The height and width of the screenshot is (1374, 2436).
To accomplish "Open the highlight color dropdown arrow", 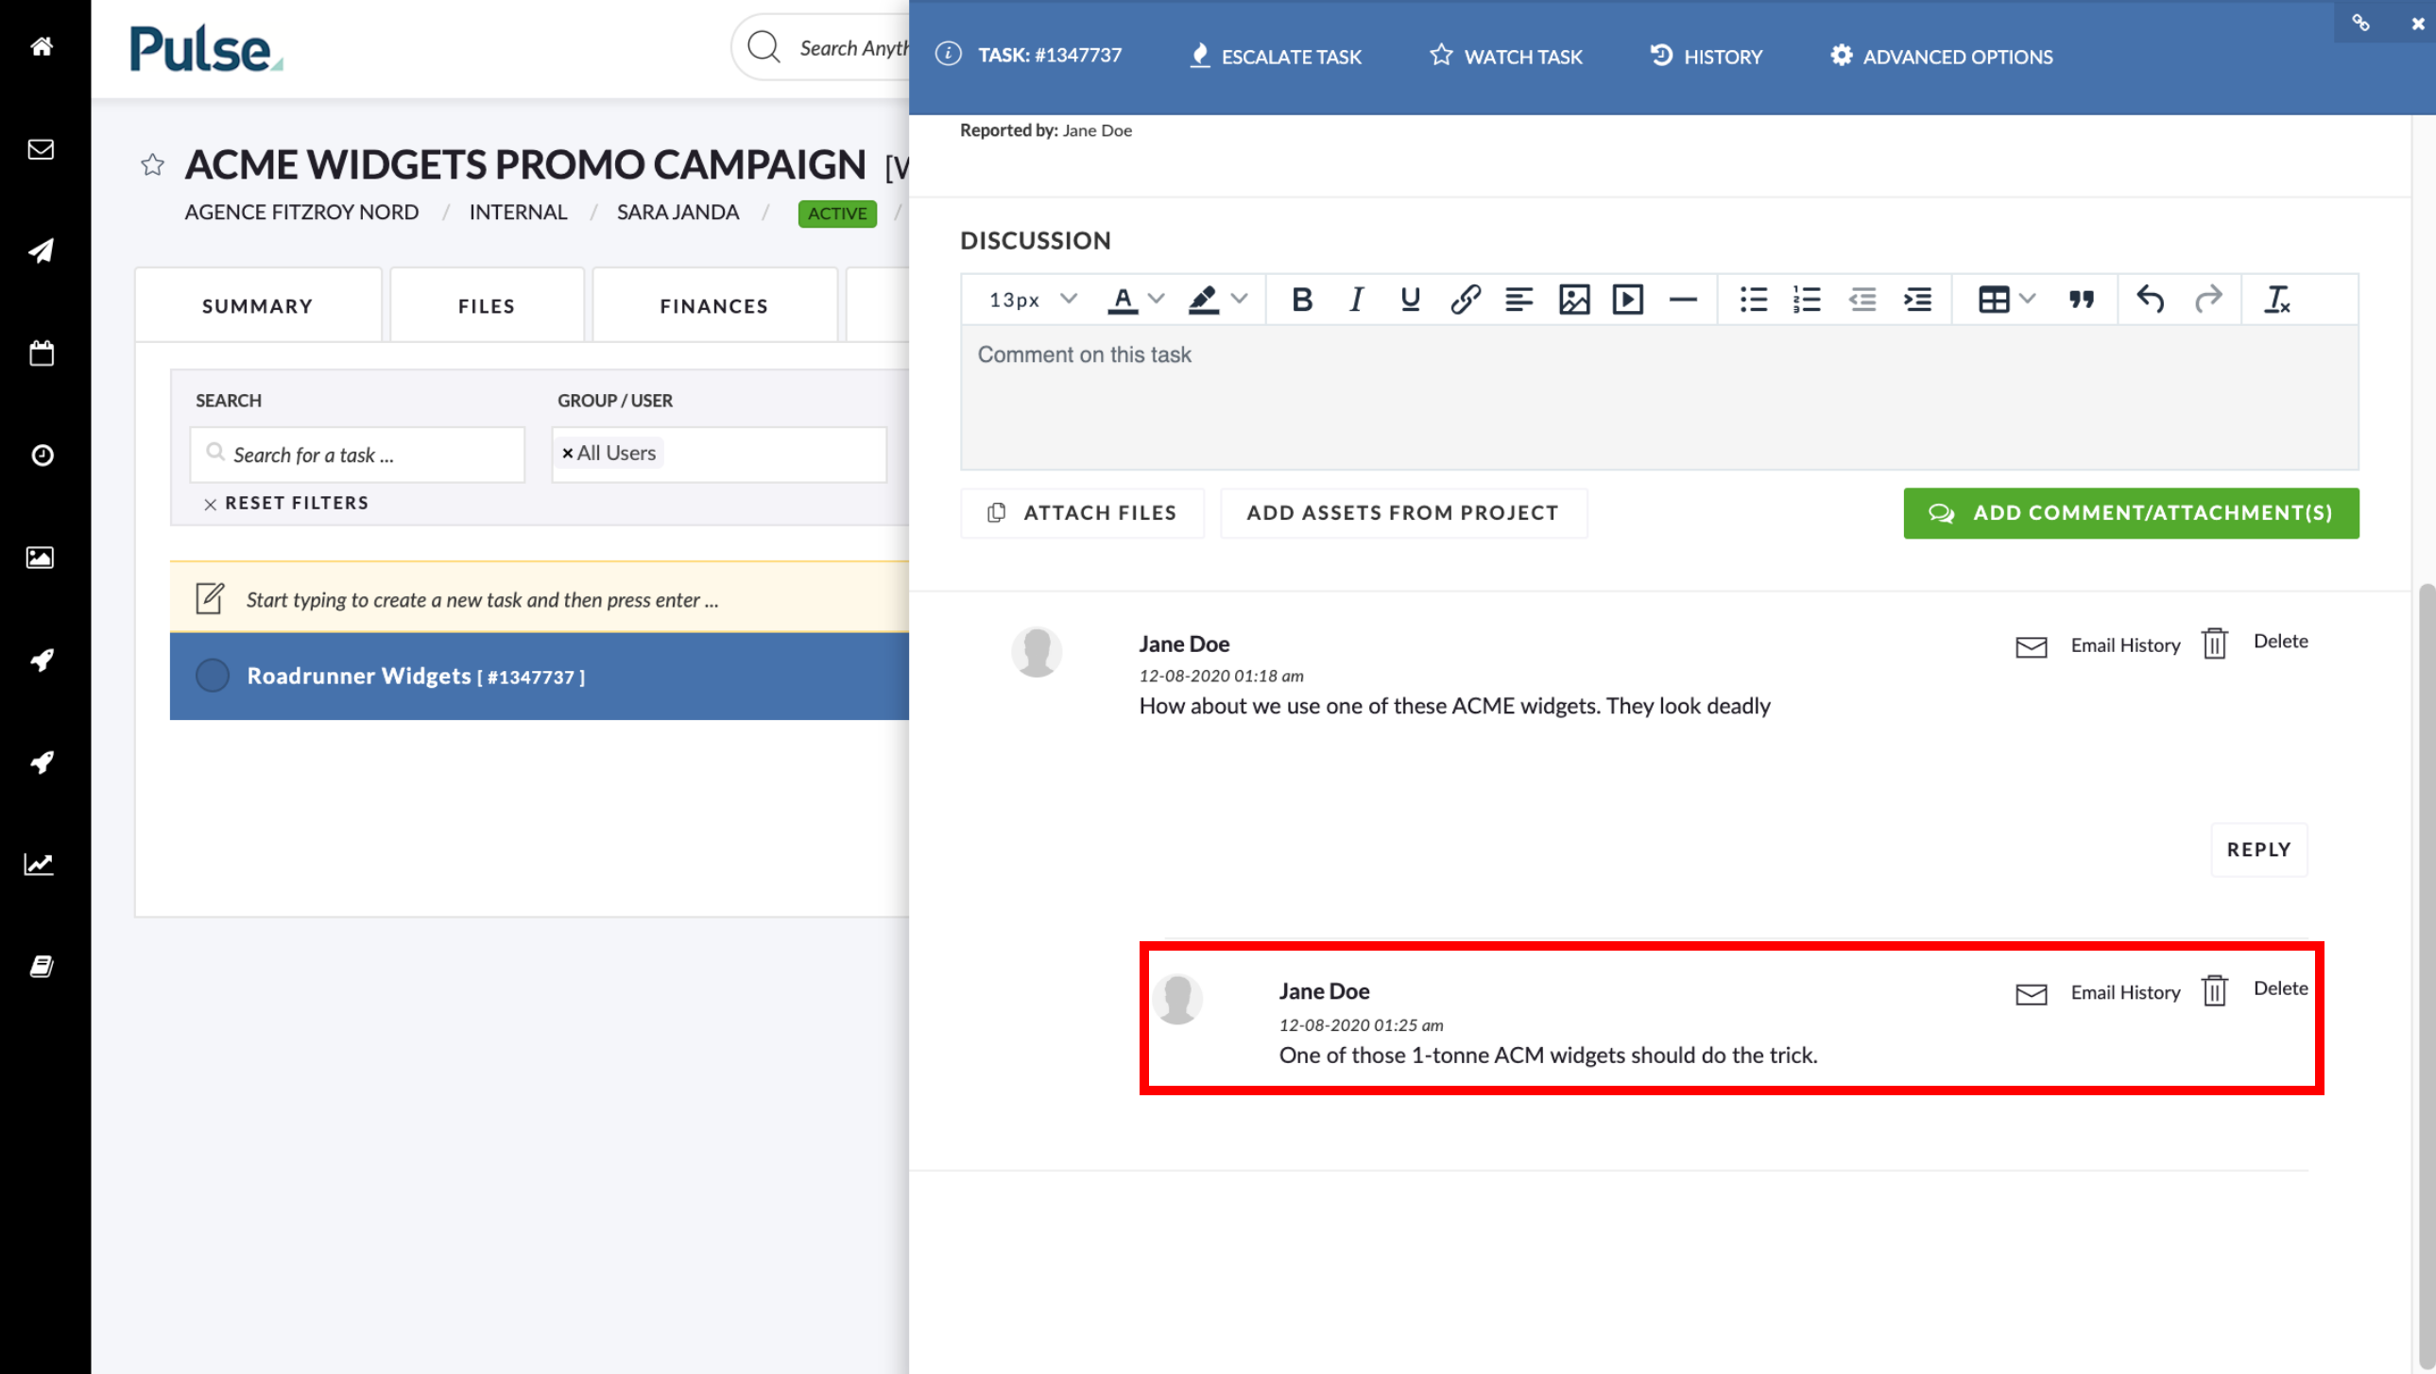I will pyautogui.click(x=1239, y=300).
